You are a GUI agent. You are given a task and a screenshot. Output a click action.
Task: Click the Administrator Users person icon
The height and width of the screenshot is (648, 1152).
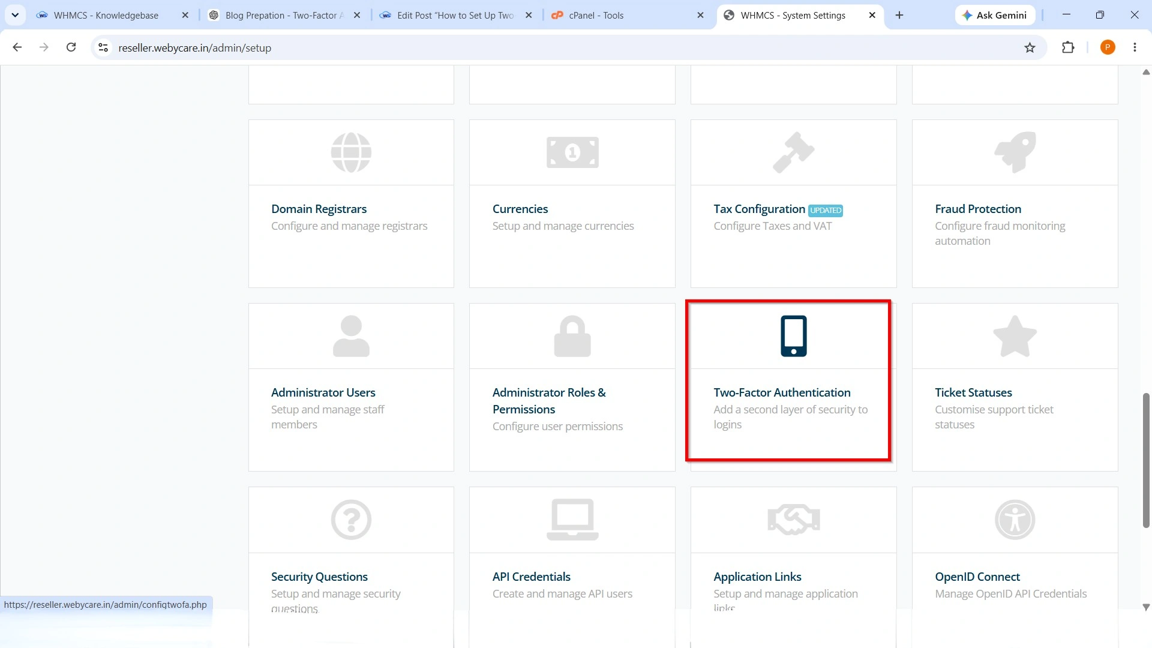pyautogui.click(x=351, y=336)
